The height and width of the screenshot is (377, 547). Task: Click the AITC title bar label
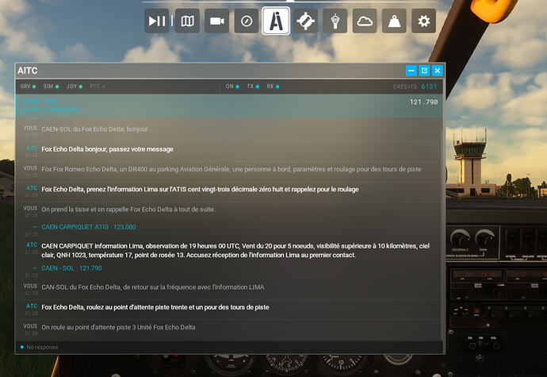[28, 71]
